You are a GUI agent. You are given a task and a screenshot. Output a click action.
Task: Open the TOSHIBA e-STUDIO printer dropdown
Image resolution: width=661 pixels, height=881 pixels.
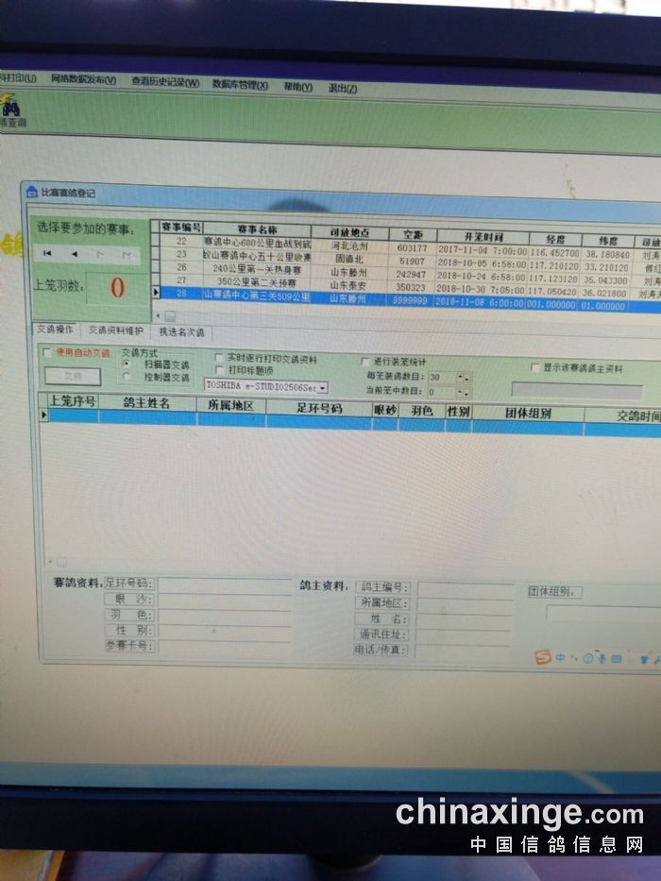tap(323, 387)
